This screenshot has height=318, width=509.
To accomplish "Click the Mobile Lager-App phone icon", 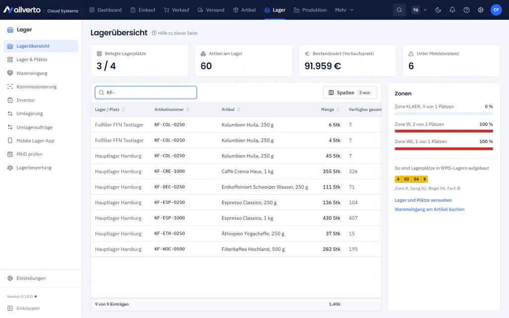I will [10, 141].
